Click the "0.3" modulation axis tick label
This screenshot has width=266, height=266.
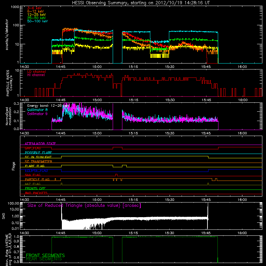click(x=16, y=103)
